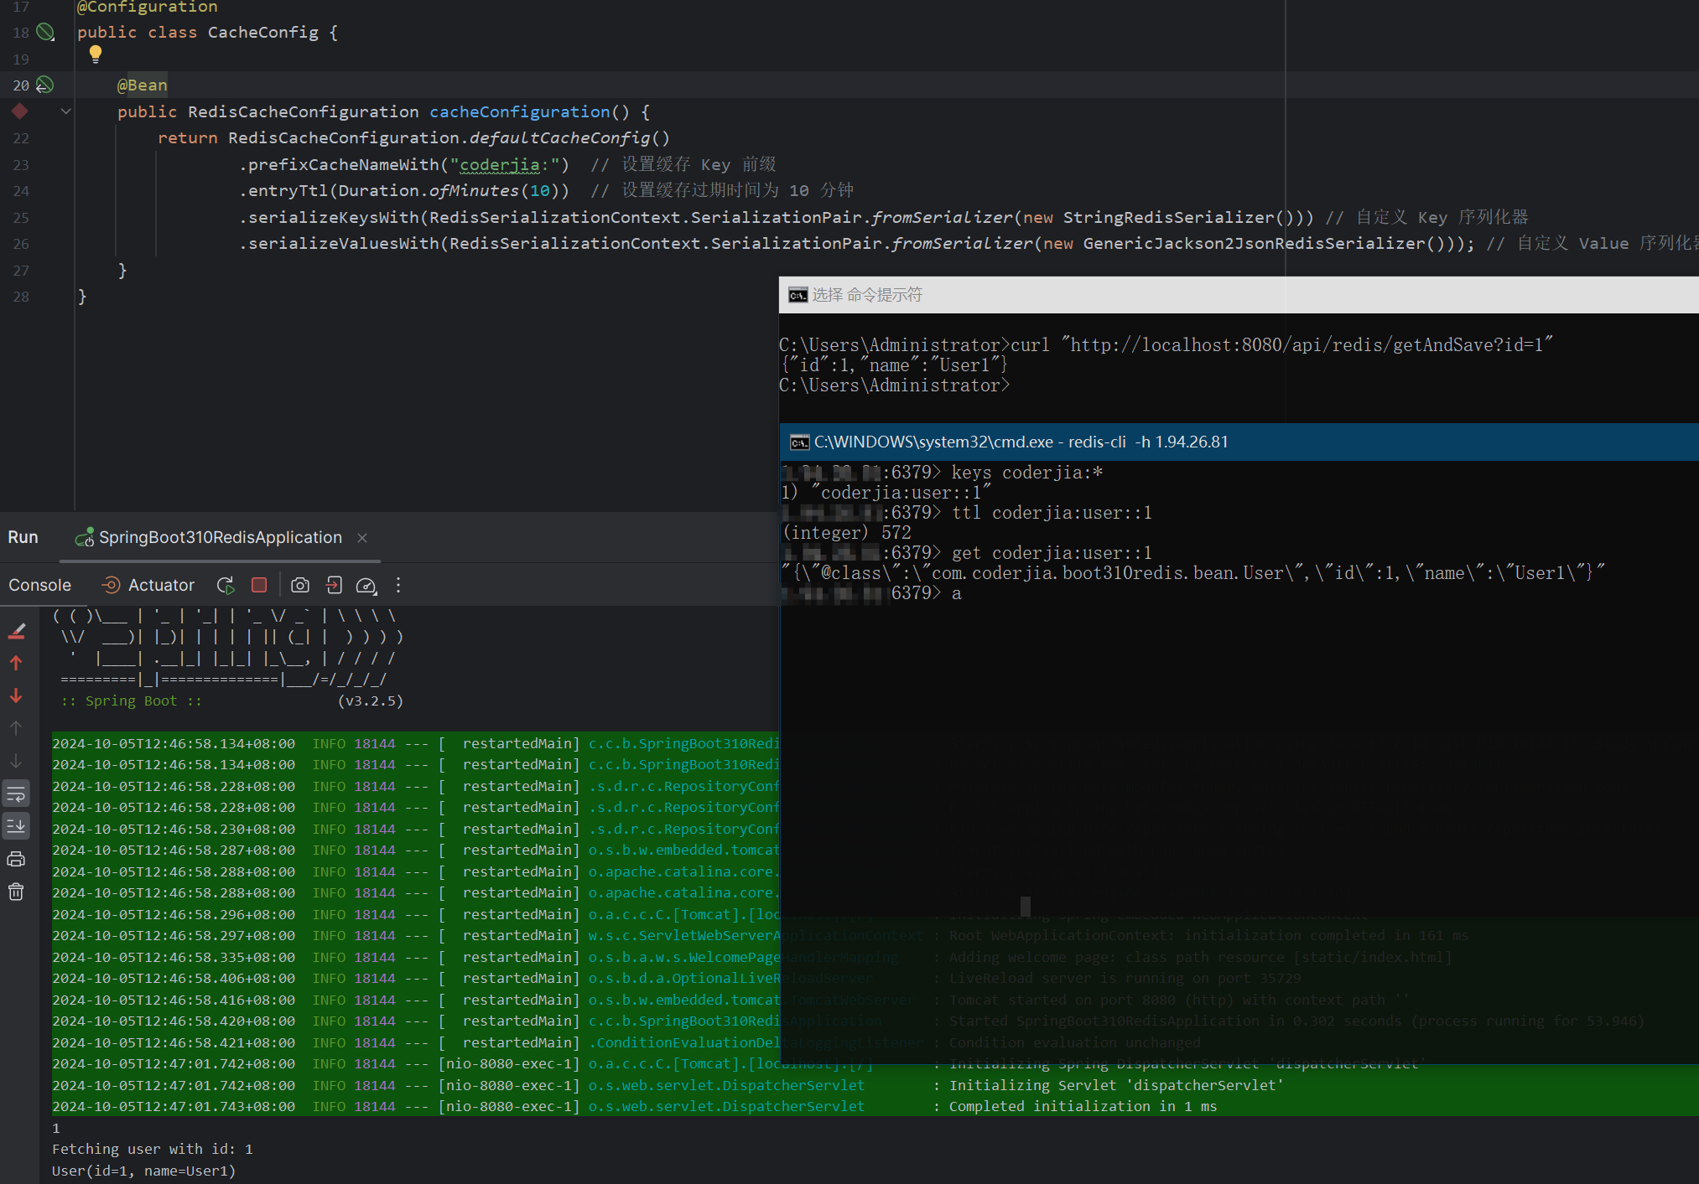The image size is (1699, 1184).
Task: Open more options menu in Run toolbar
Action: [398, 586]
